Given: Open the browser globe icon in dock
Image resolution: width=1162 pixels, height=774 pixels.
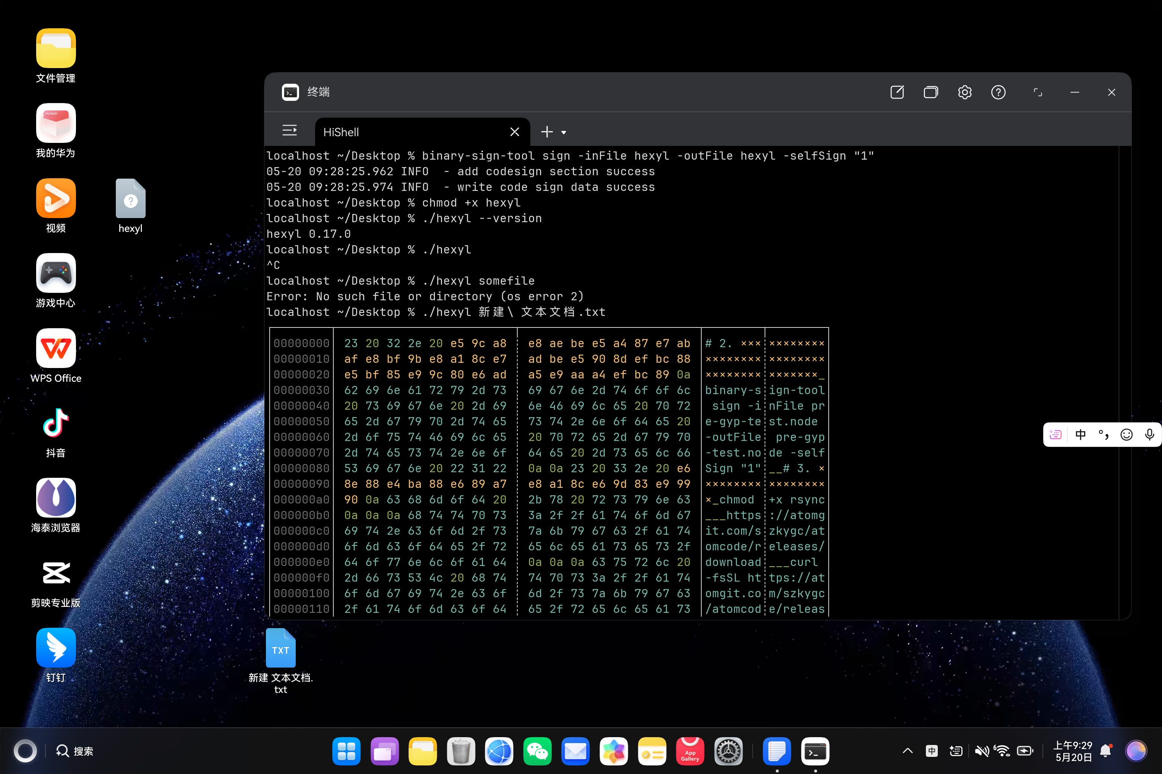Looking at the screenshot, I should pos(499,751).
